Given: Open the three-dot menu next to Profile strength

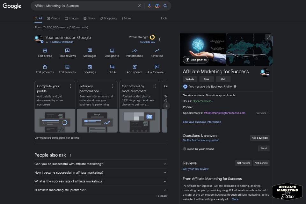Looking at the screenshot, I should point(160,40).
